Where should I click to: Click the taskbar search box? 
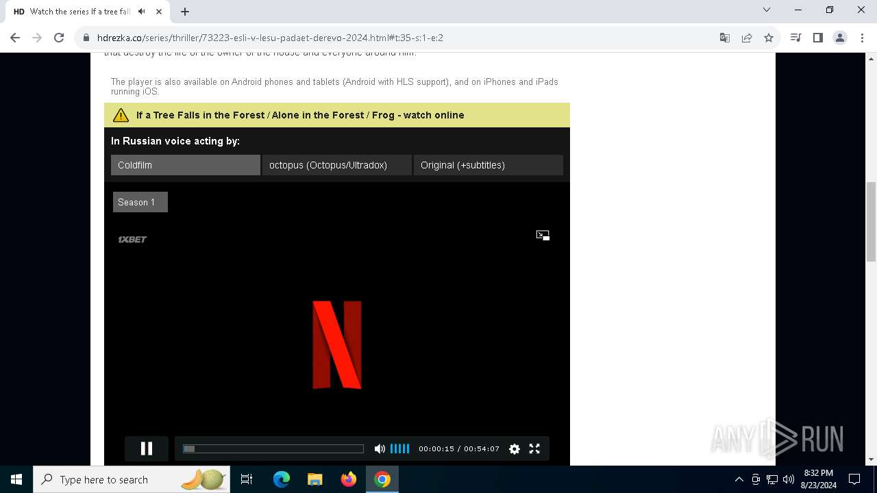132,479
